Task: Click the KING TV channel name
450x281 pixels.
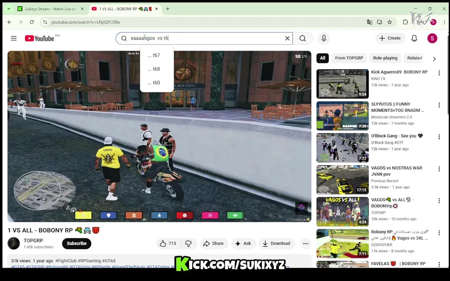Action: [378, 78]
